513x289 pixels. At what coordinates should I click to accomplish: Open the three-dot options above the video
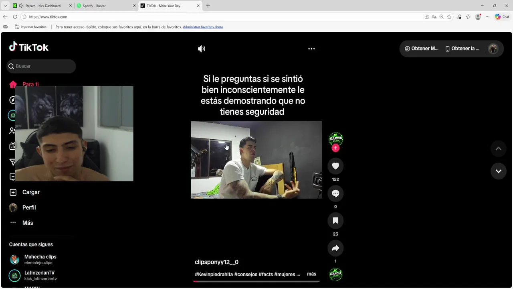[x=311, y=49]
